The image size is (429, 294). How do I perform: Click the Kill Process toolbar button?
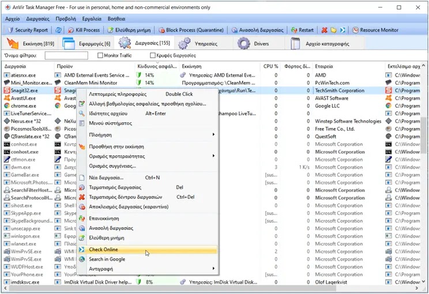84,30
